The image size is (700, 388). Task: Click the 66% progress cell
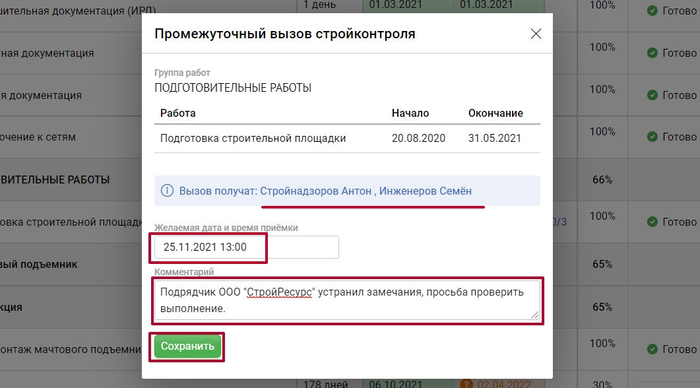602,179
